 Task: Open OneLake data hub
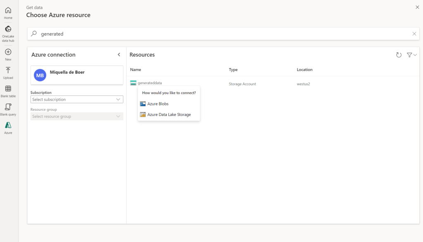tap(8, 34)
